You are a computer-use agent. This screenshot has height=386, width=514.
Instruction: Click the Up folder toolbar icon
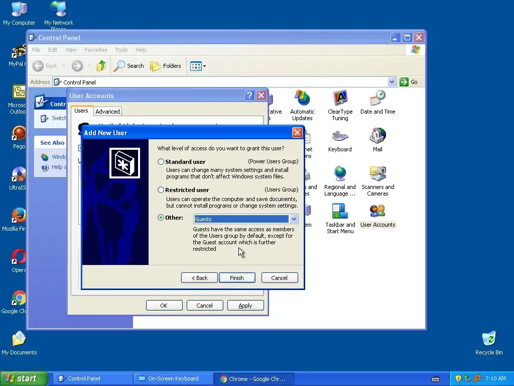click(x=101, y=66)
